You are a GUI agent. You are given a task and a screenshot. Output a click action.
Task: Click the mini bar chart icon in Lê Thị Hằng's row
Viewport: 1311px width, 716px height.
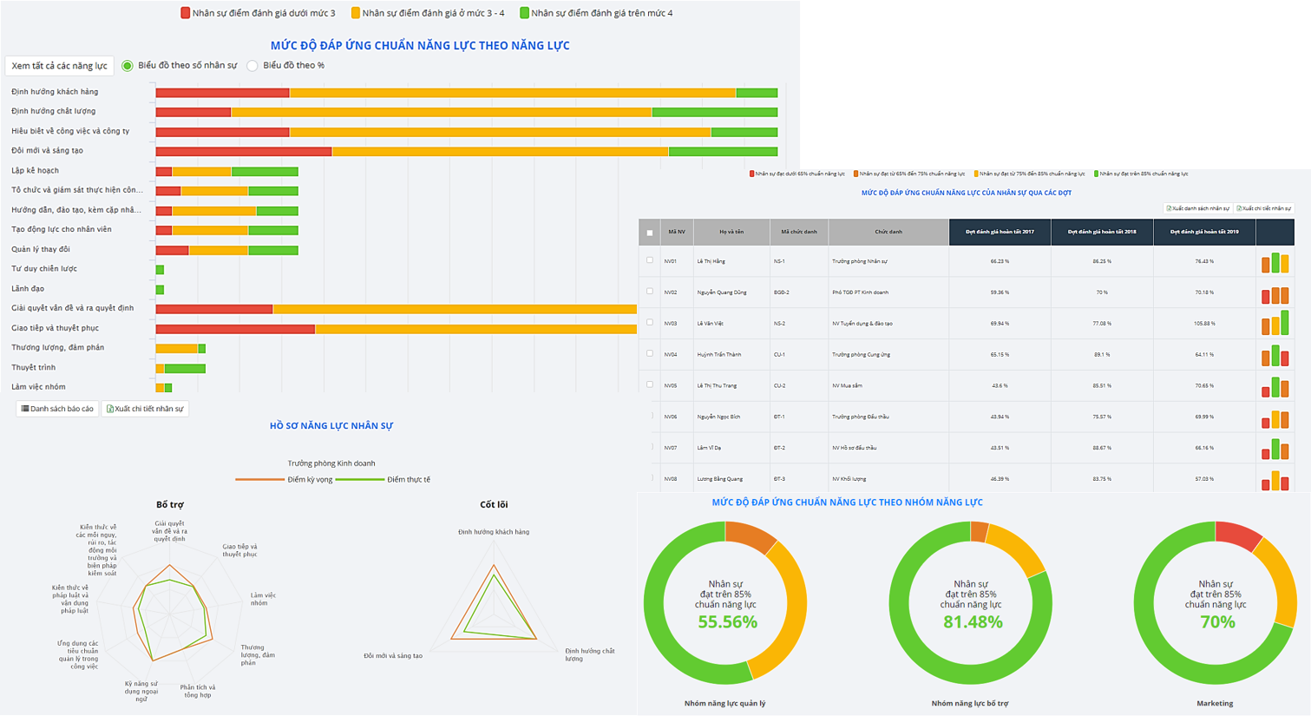point(1275,262)
